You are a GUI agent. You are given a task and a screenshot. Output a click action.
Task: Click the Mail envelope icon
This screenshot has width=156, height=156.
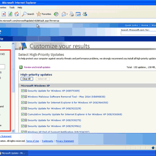click(64, 14)
